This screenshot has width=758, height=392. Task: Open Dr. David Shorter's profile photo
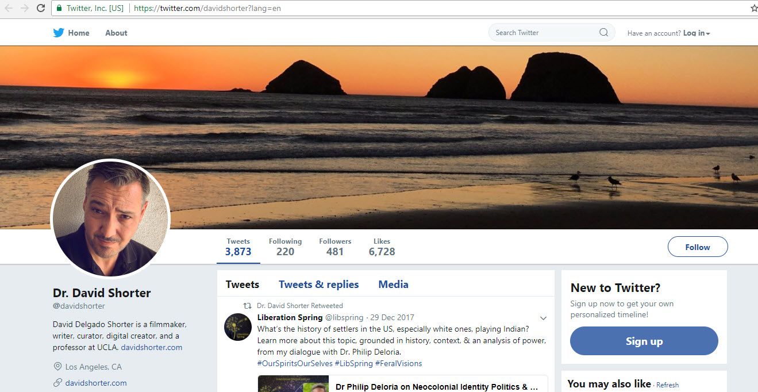click(110, 219)
